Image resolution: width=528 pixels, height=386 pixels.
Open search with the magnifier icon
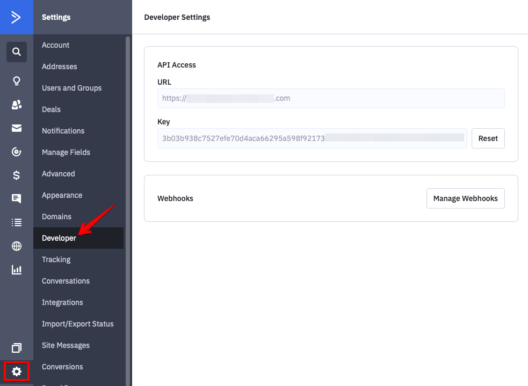click(x=17, y=52)
